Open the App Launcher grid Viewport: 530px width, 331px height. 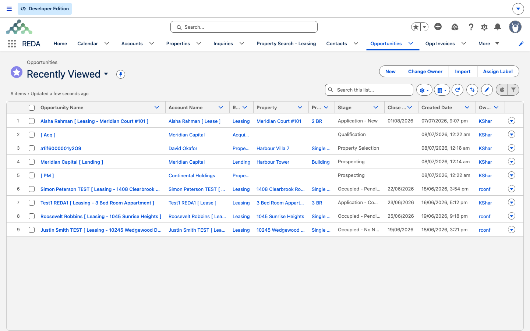click(x=12, y=44)
